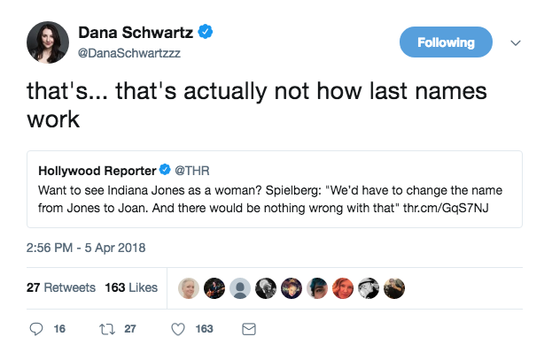The height and width of the screenshot is (352, 552).
Task: Open the first liker's blonde avatar
Action: point(189,288)
